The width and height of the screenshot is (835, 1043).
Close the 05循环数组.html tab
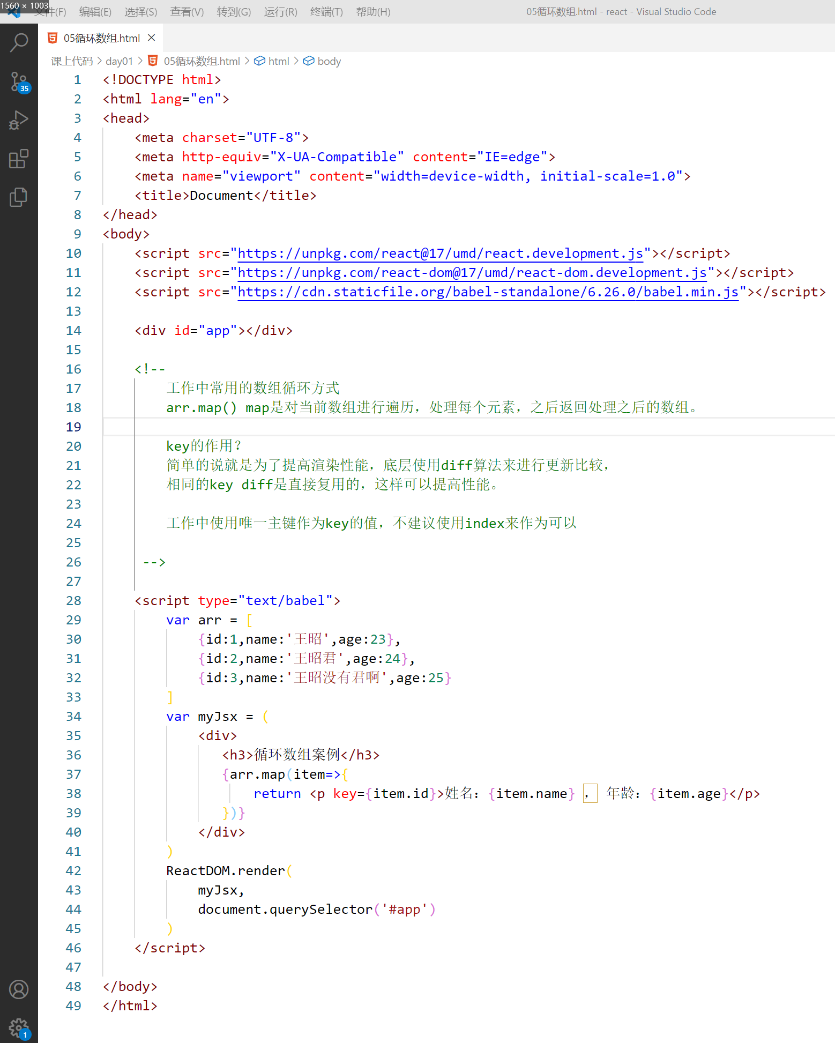152,38
